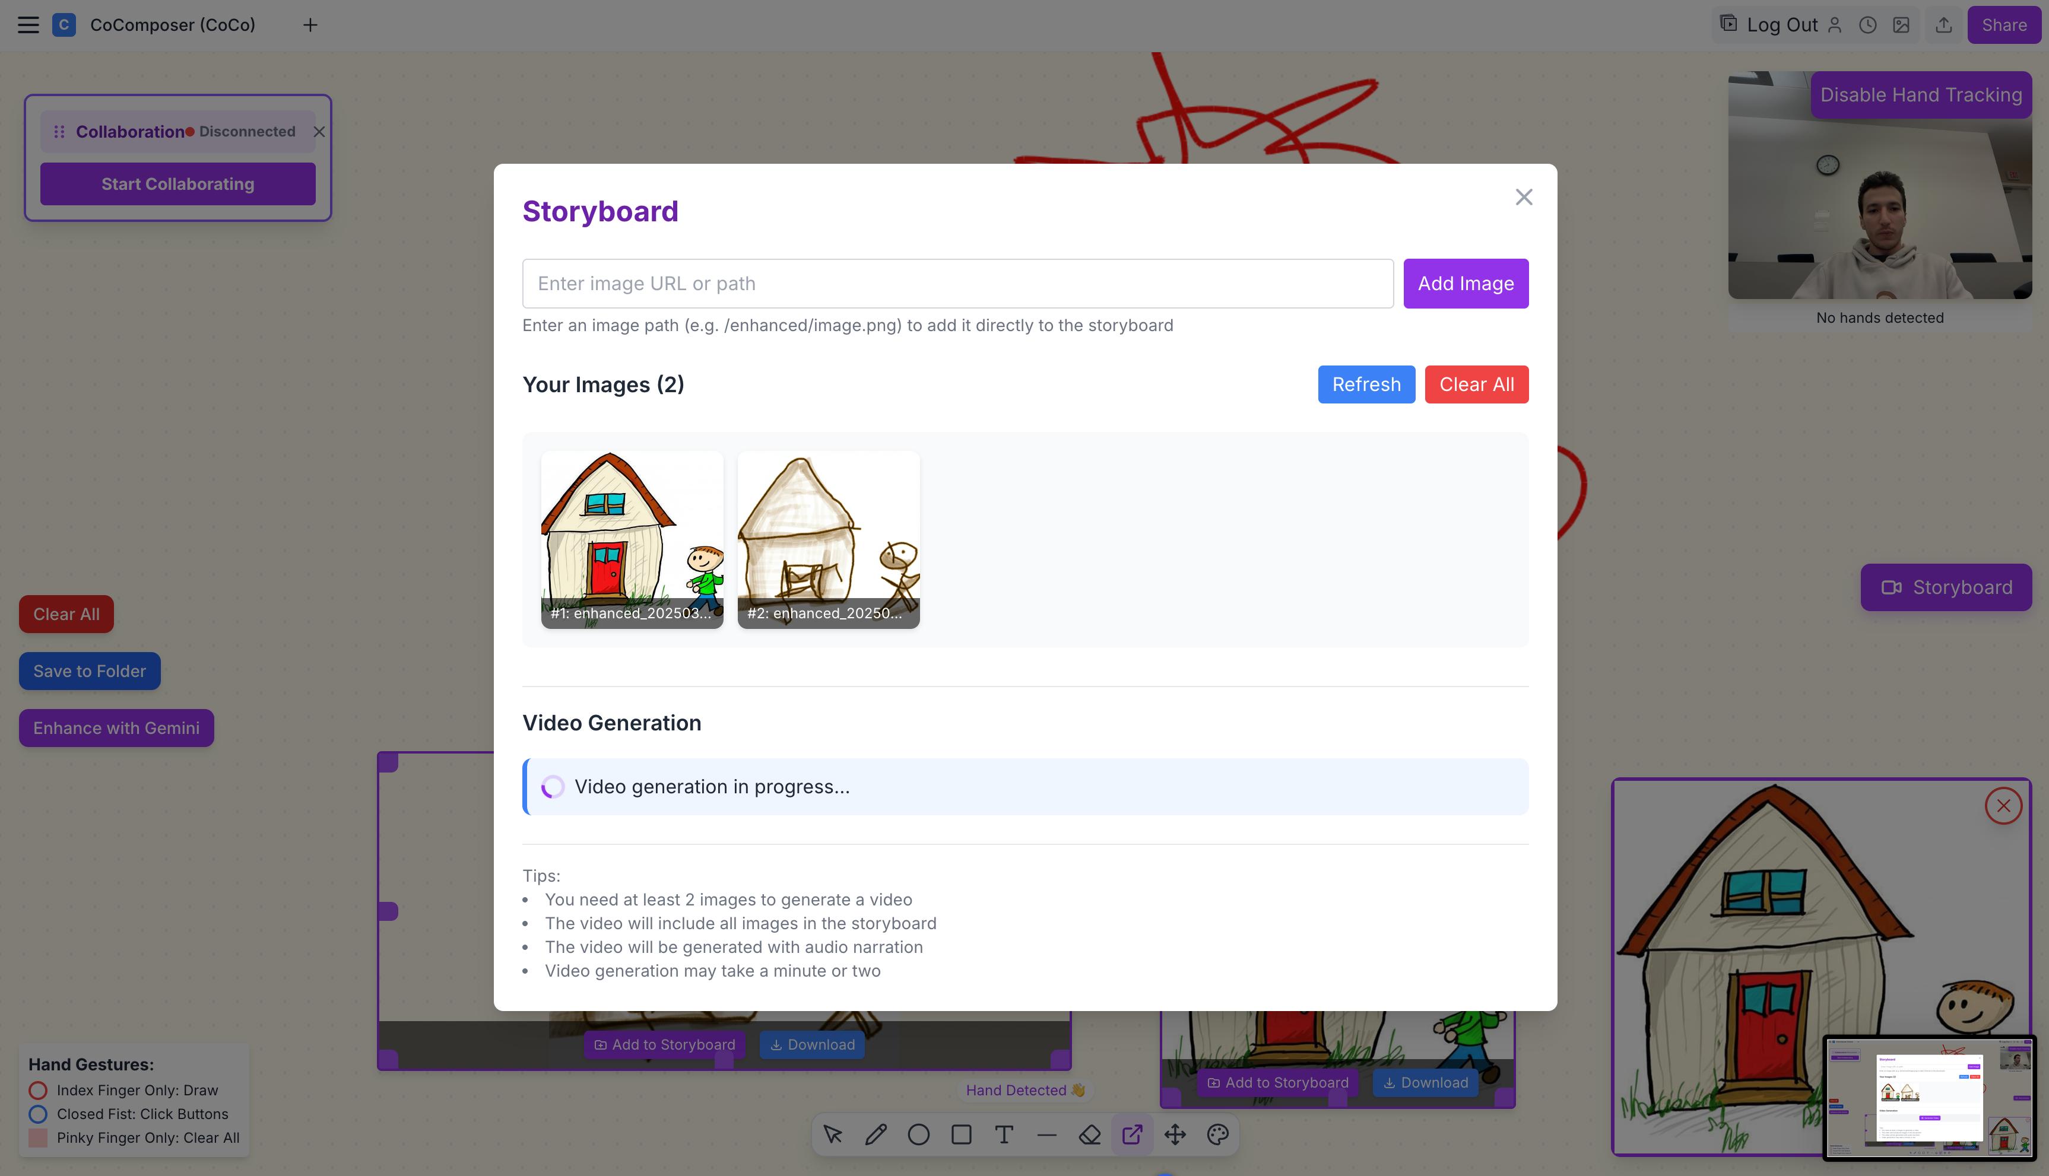2049x1176 pixels.
Task: Refresh the storyboard images
Action: pos(1365,384)
